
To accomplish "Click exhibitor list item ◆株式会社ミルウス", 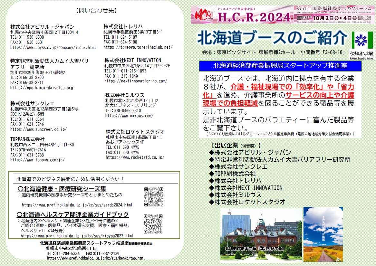I will pyautogui.click(x=235, y=195).
